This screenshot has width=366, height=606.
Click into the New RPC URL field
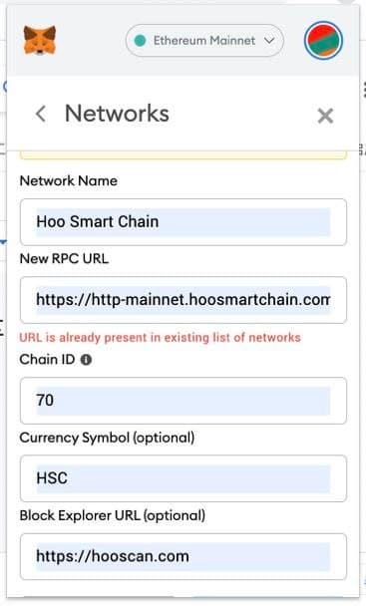[183, 300]
